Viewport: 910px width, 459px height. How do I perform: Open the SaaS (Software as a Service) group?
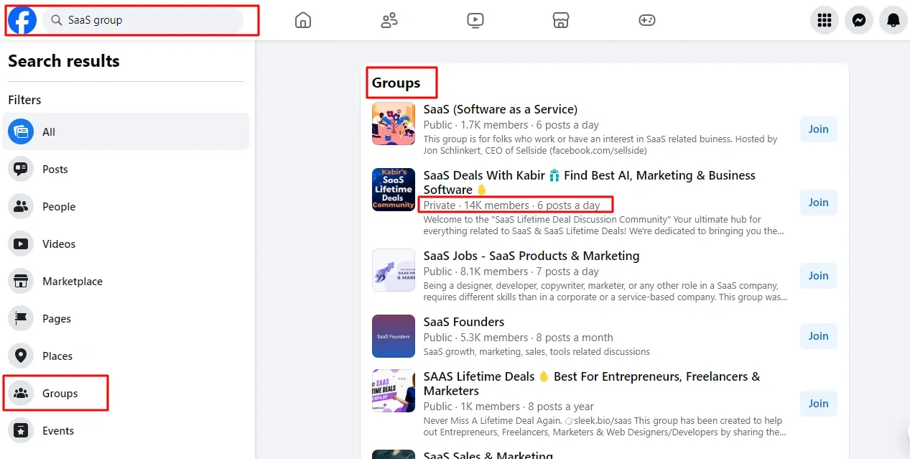click(500, 109)
